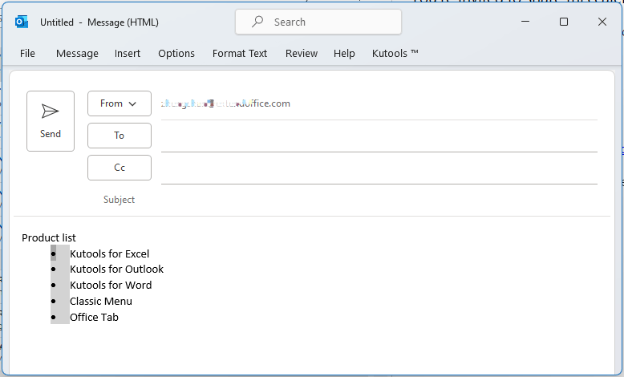Expand the From account dropdown

pyautogui.click(x=120, y=103)
